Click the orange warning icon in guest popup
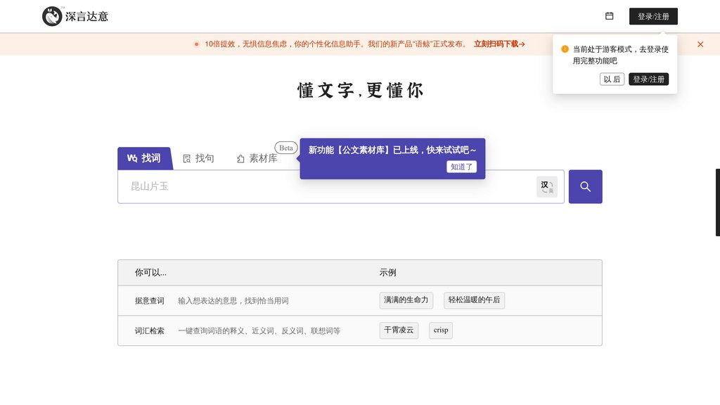The image size is (720, 405). tap(565, 49)
